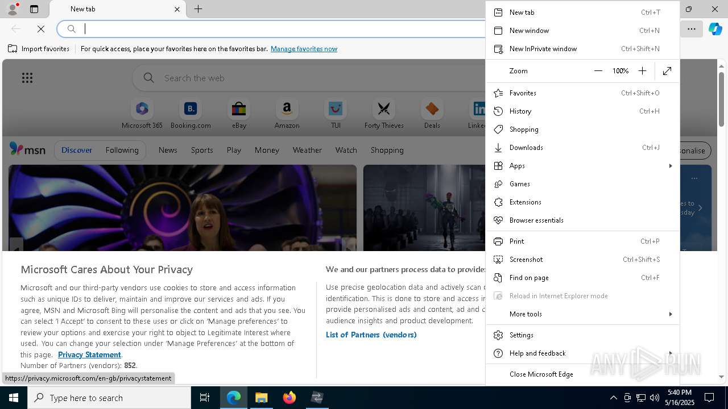The height and width of the screenshot is (409, 728).
Task: Open the Copilot icon in the toolbar
Action: coord(715,28)
